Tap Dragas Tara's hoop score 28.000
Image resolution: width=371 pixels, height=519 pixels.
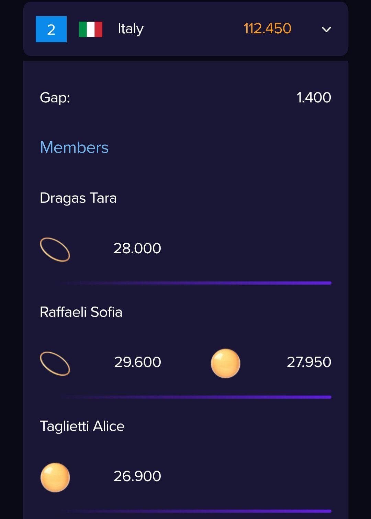[x=137, y=249]
